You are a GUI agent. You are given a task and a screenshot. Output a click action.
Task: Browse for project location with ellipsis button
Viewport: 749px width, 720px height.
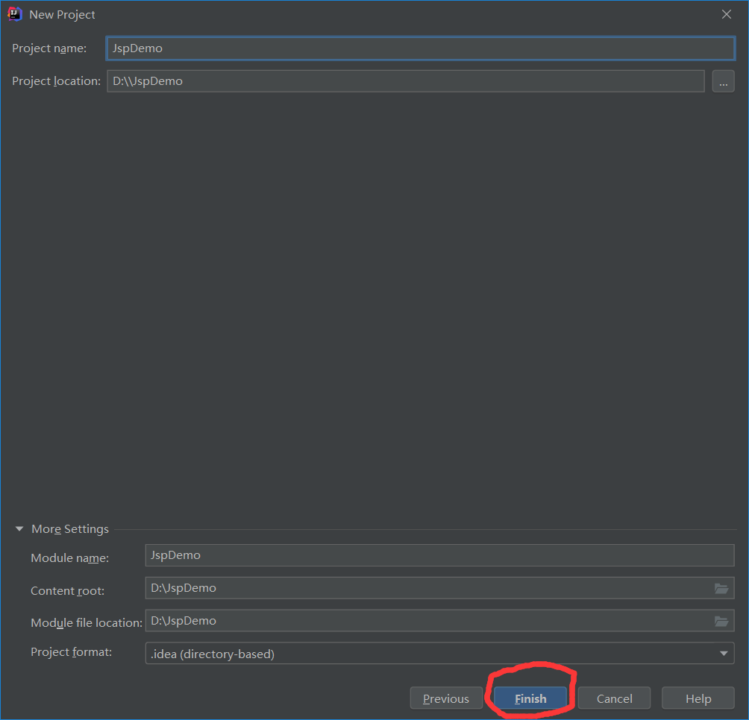(723, 81)
